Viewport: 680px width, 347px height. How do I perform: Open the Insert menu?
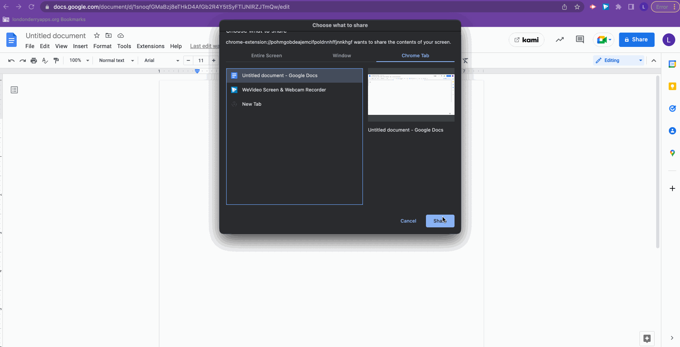click(x=80, y=46)
